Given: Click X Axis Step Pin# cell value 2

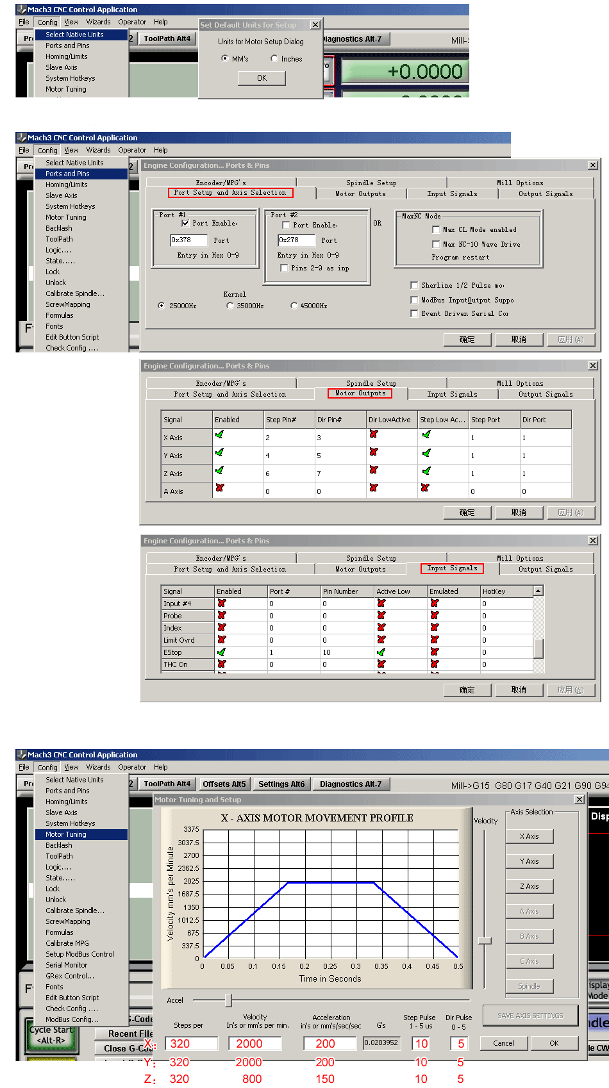Looking at the screenshot, I should point(289,438).
